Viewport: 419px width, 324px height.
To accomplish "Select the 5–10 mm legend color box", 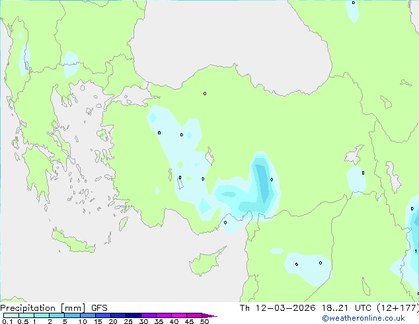I will [72, 315].
